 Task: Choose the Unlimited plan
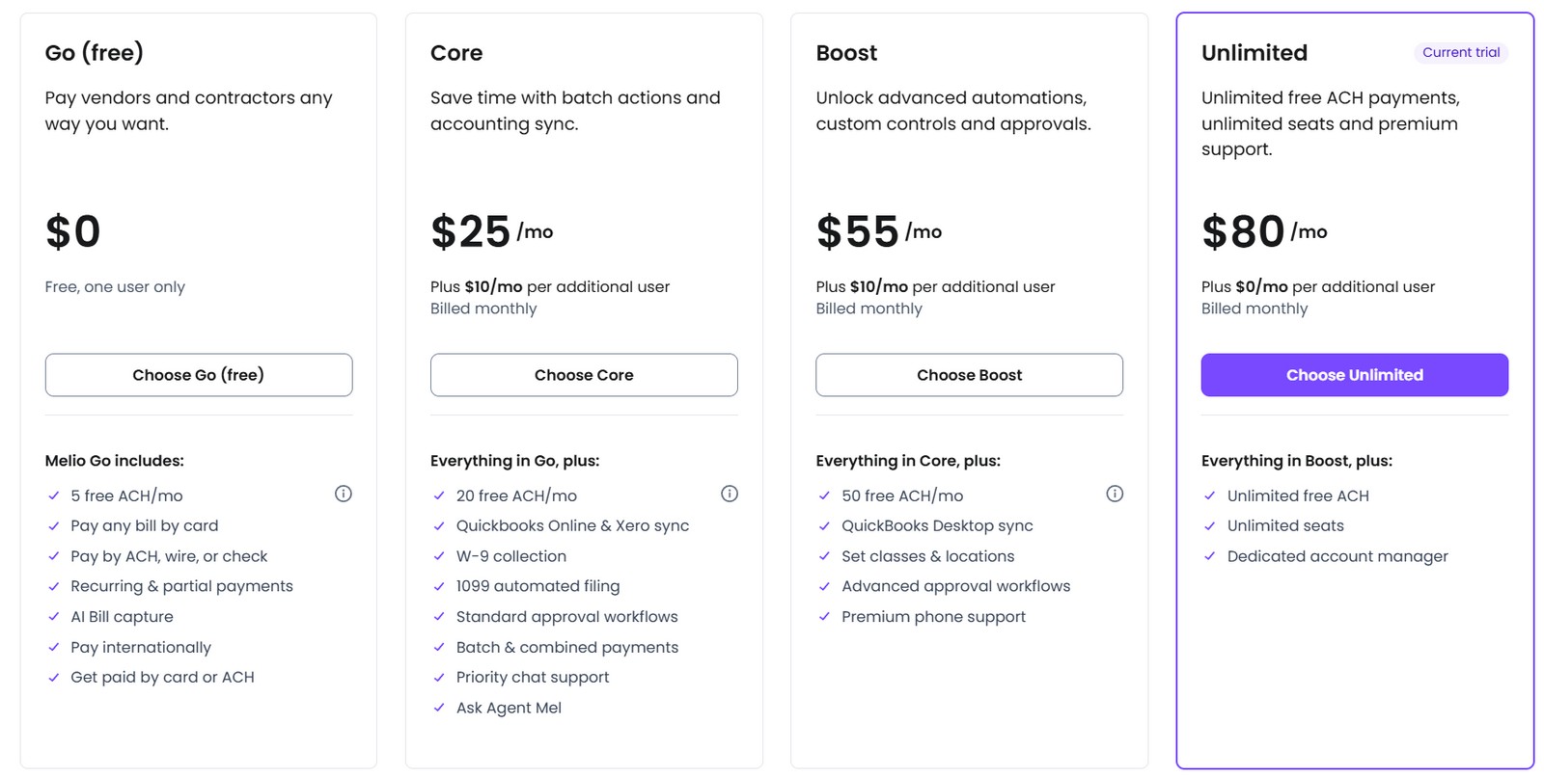[1354, 375]
